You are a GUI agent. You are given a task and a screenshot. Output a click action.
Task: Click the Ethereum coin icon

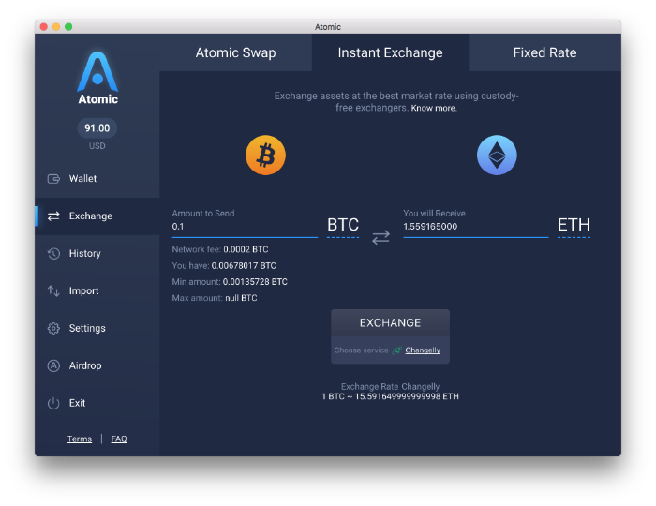497,156
